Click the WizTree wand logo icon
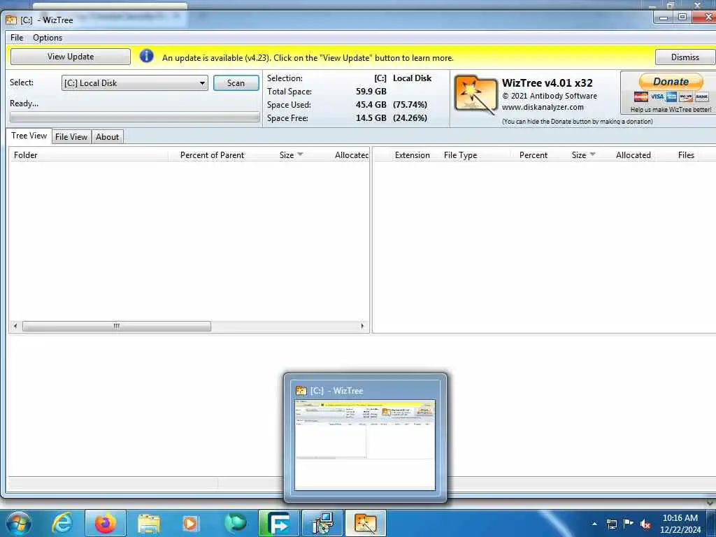Viewport: 716px width, 537px height. [475, 95]
